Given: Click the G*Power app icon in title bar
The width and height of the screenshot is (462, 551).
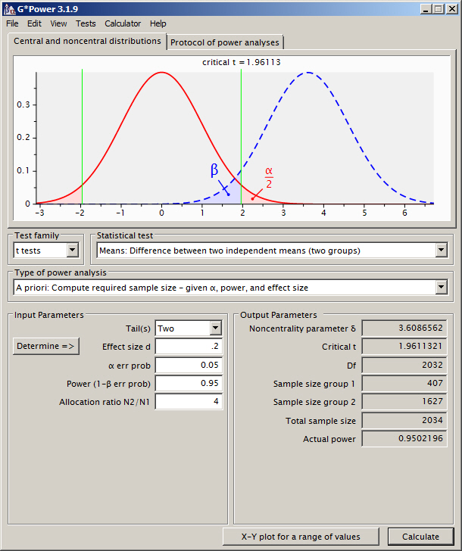Looking at the screenshot, I should (10, 9).
